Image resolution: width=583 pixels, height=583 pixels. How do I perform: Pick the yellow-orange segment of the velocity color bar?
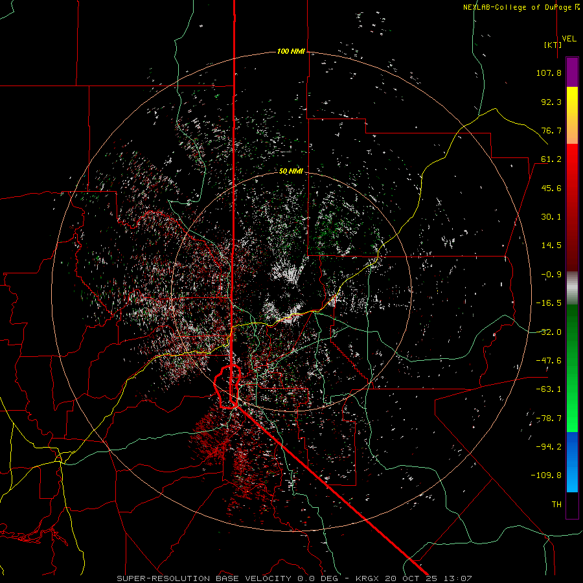[572, 115]
